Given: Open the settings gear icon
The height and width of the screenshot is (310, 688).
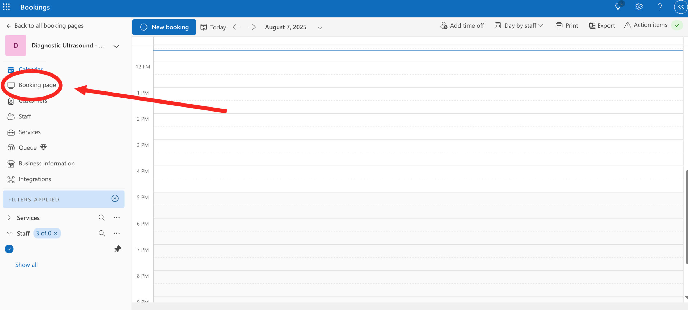Looking at the screenshot, I should point(639,7).
